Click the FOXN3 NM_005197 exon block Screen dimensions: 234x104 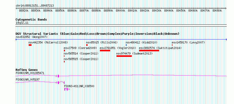pos(58,82)
